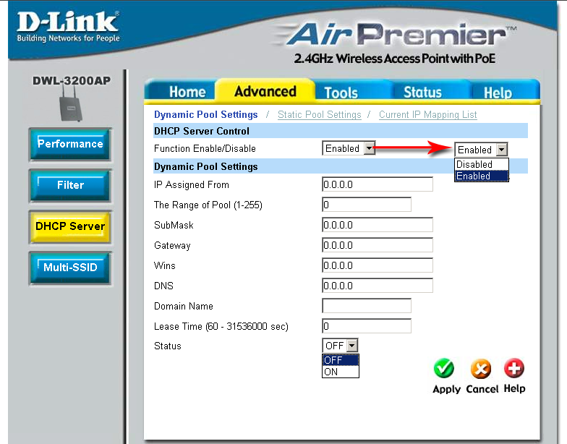
Task: Click the red Help plus icon
Action: 513,368
